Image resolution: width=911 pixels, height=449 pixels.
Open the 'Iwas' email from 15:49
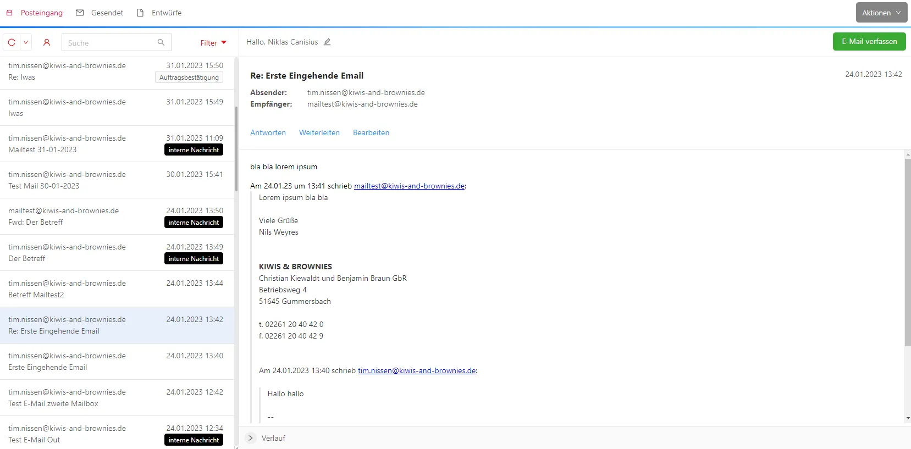(x=117, y=108)
